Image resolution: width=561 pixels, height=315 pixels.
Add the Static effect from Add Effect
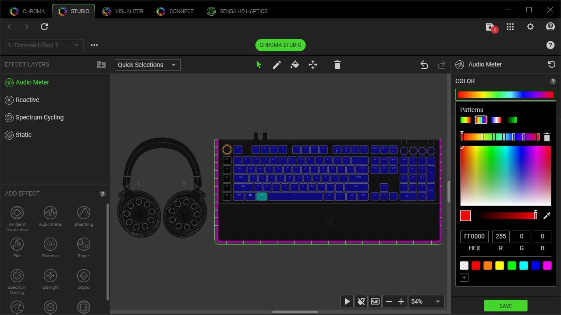click(84, 279)
